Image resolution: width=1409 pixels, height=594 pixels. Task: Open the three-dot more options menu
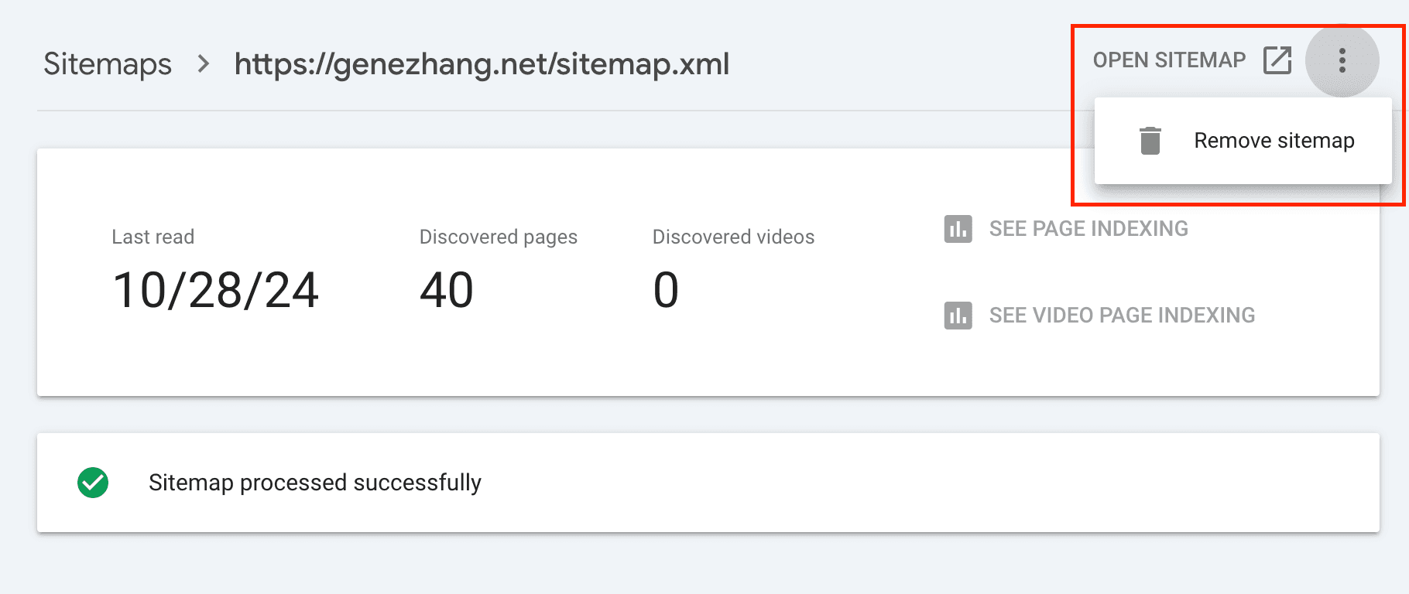[1342, 60]
